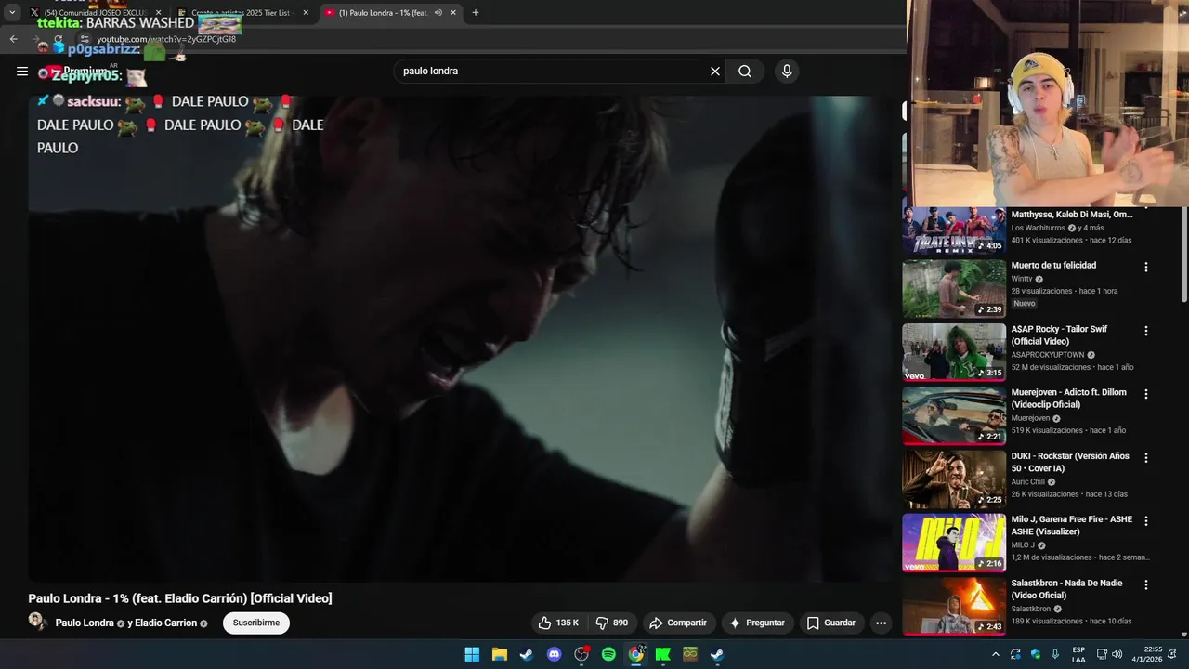Screen dimensions: 1189x669
Task: Open options for 'Muerejoven - Adicto ft. Dillom'
Action: (x=1145, y=394)
